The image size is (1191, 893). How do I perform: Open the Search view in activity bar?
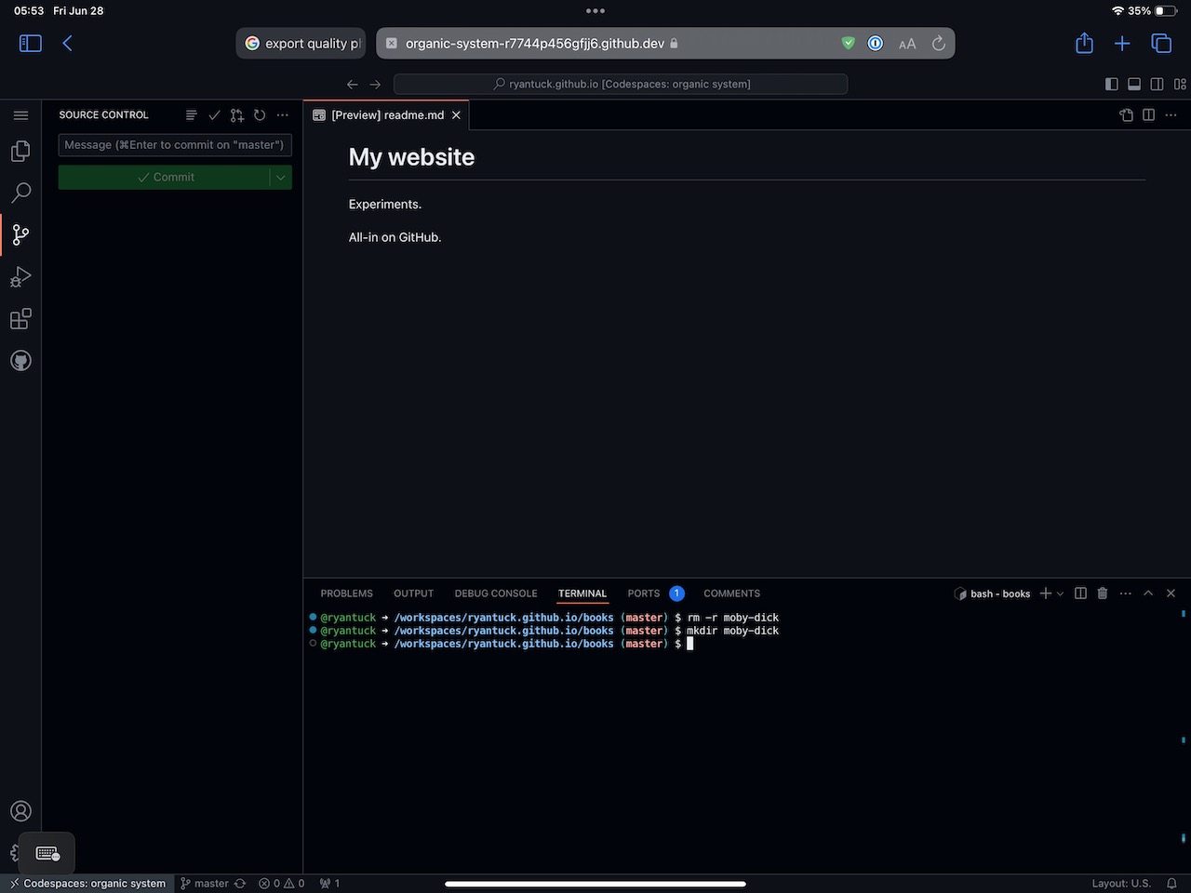click(20, 193)
